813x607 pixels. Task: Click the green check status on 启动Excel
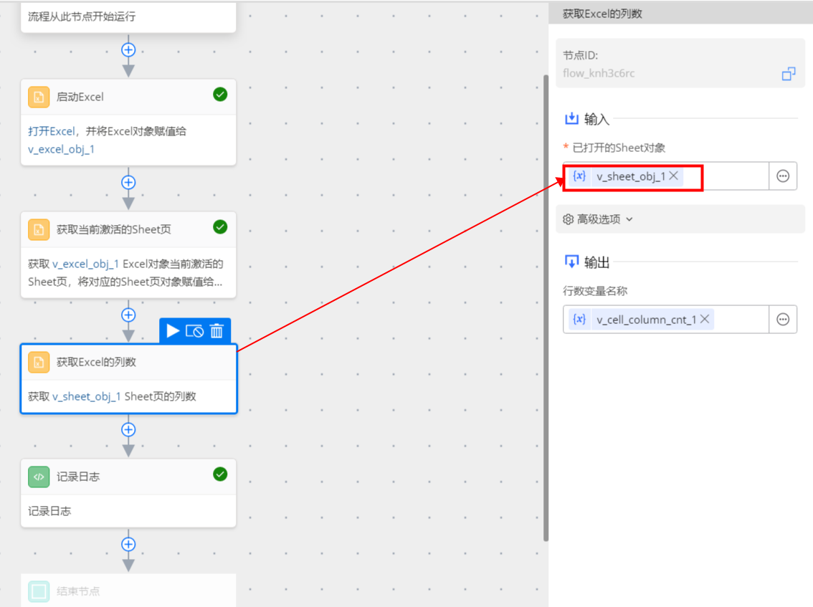220,95
